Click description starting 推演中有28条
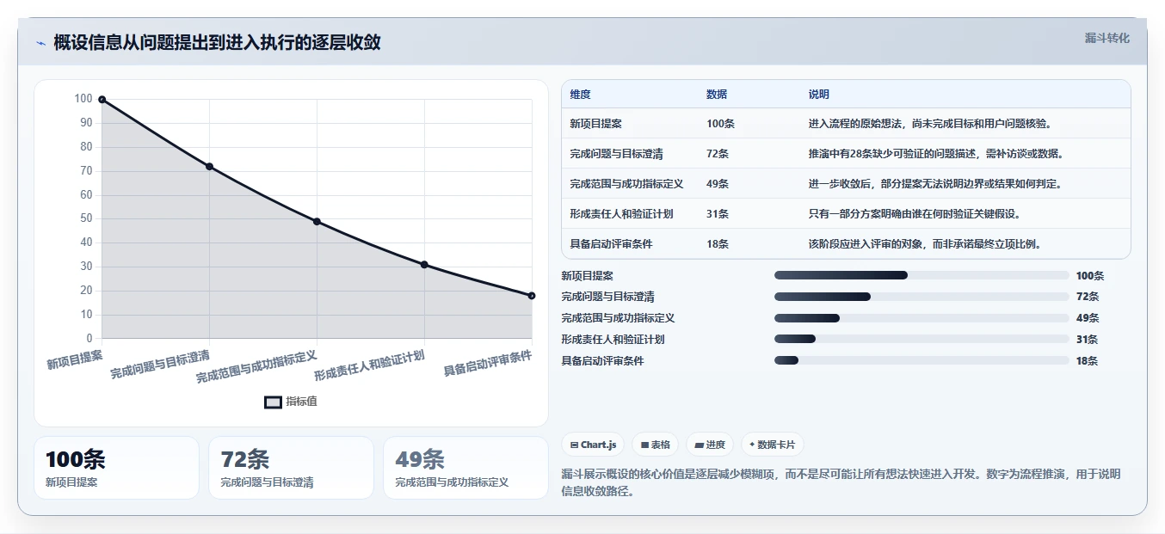Viewport: 1165px width, 534px height. [x=936, y=154]
